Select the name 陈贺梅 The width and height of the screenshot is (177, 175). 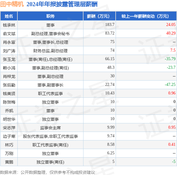click(x=9, y=102)
